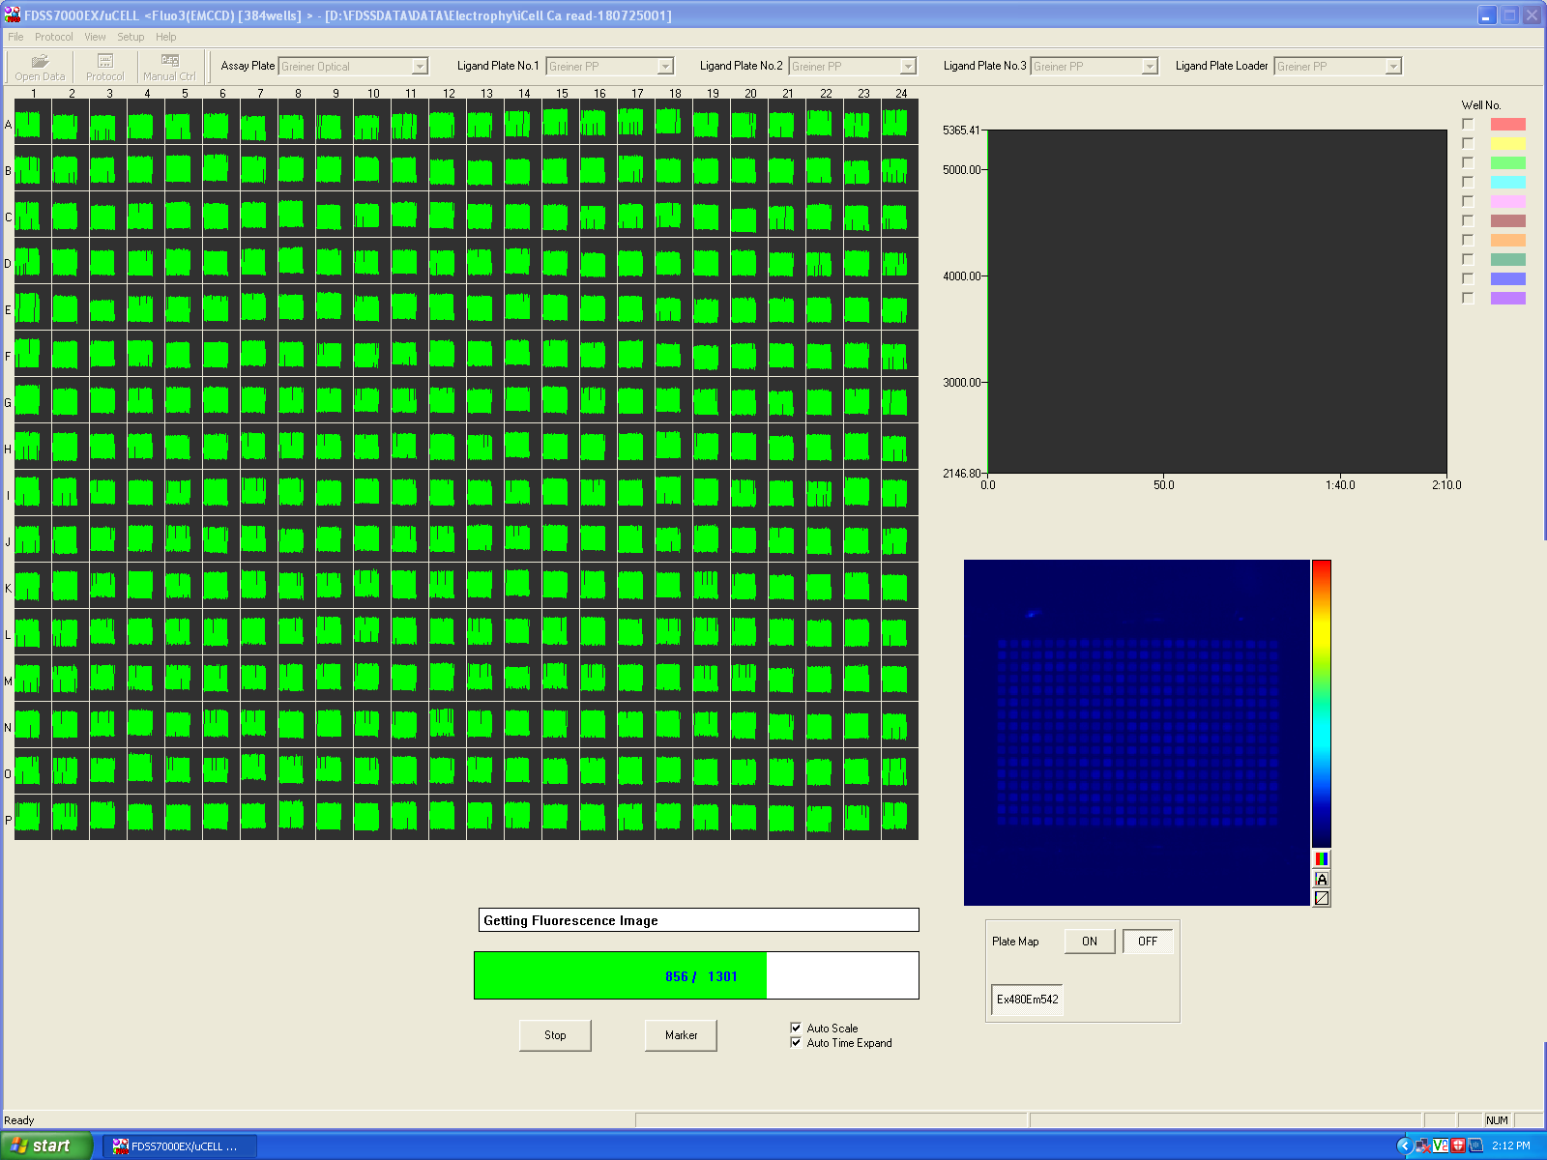This screenshot has height=1160, width=1547.
Task: Click the yellow well color swatch
Action: click(1507, 143)
